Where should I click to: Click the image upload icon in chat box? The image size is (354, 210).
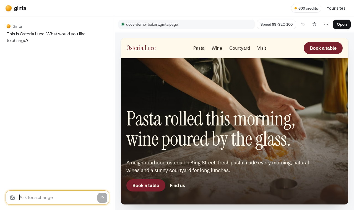click(12, 198)
